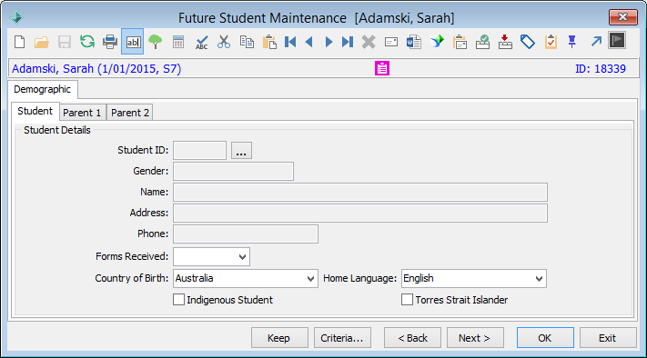The width and height of the screenshot is (647, 358).
Task: Click the grey X delete icon
Action: click(x=369, y=42)
